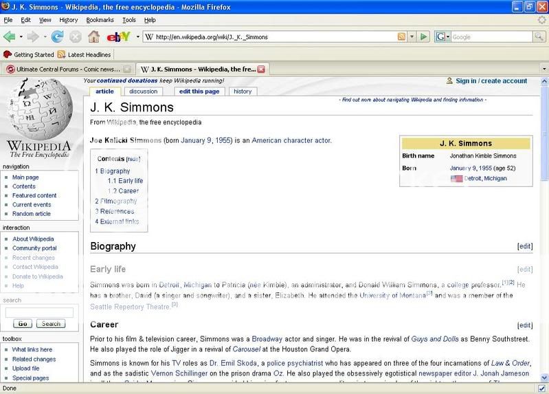Hide the Contents table via hide toggle
549x394 pixels.
(x=133, y=159)
